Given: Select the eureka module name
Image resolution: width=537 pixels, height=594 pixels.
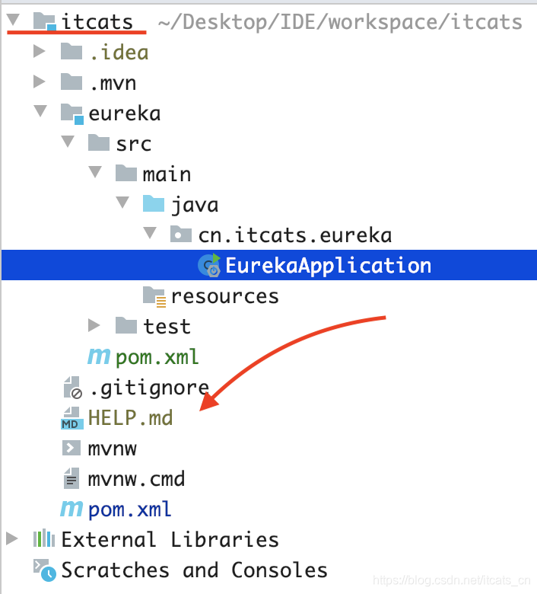Looking at the screenshot, I should pyautogui.click(x=125, y=113).
